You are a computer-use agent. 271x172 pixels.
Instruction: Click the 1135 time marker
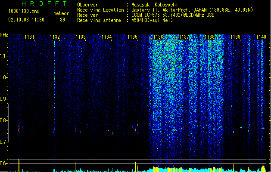pyautogui.click(x=132, y=37)
